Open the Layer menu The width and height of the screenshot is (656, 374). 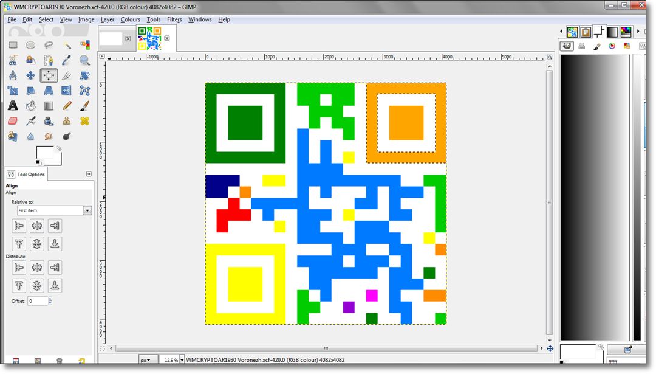[108, 19]
